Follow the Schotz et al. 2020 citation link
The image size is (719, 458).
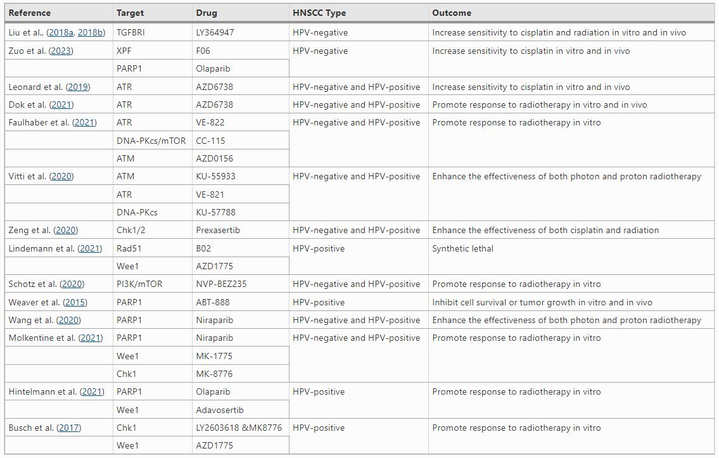click(72, 284)
